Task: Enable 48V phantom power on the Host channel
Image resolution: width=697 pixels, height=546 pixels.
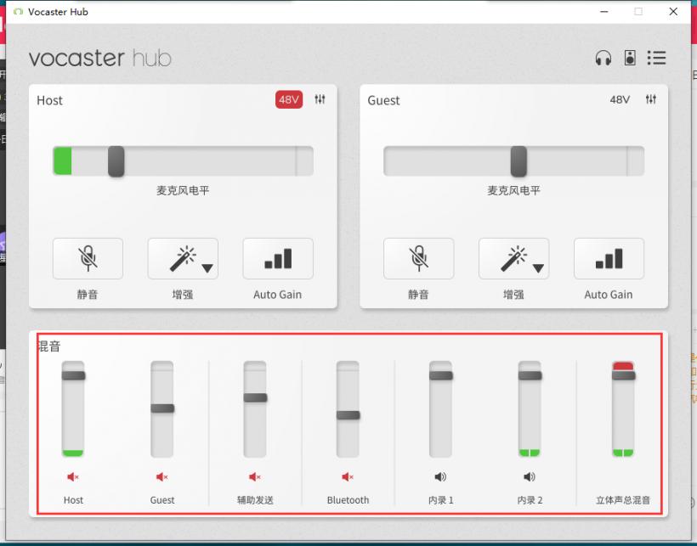Action: click(288, 99)
